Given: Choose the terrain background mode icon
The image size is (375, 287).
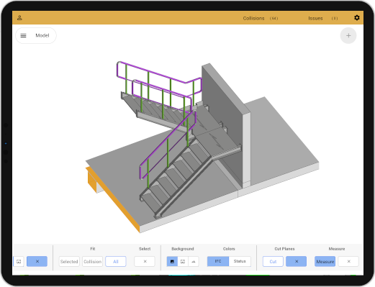Looking at the screenshot, I should click(x=194, y=261).
